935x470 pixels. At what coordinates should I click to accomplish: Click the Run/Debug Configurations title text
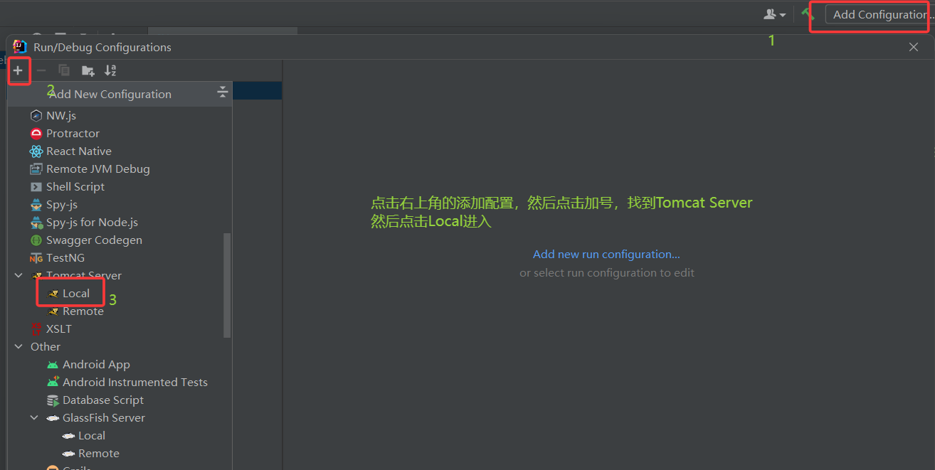point(102,47)
